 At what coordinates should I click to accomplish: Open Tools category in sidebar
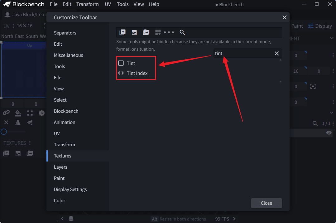(x=78, y=66)
